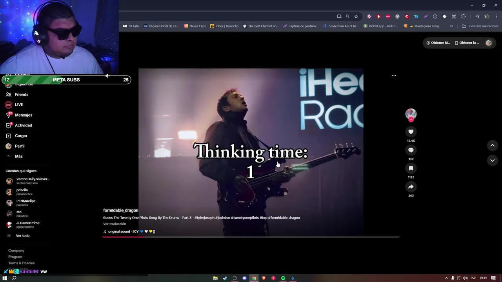502x282 pixels.
Task: Open the volume control in system tray
Action: (x=465, y=278)
